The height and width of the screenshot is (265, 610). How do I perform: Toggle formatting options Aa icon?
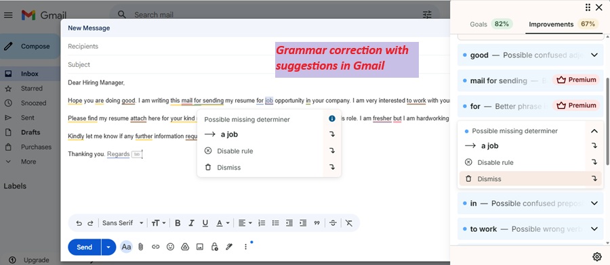(x=126, y=247)
